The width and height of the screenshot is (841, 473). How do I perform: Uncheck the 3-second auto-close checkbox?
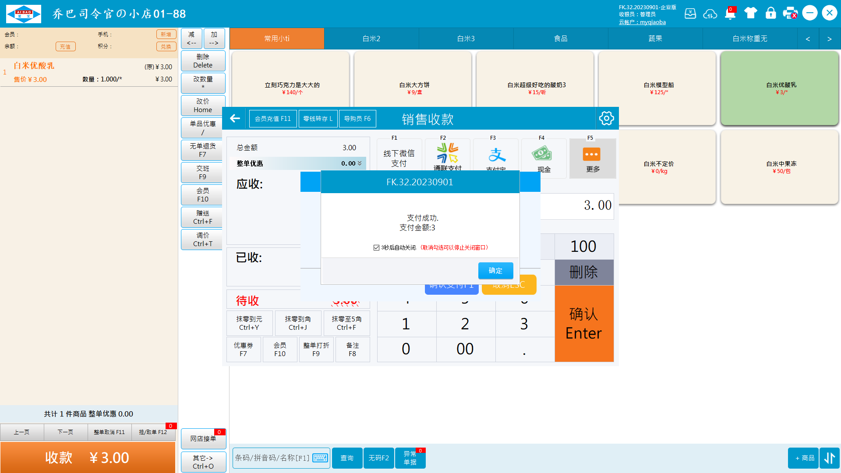[x=376, y=248]
